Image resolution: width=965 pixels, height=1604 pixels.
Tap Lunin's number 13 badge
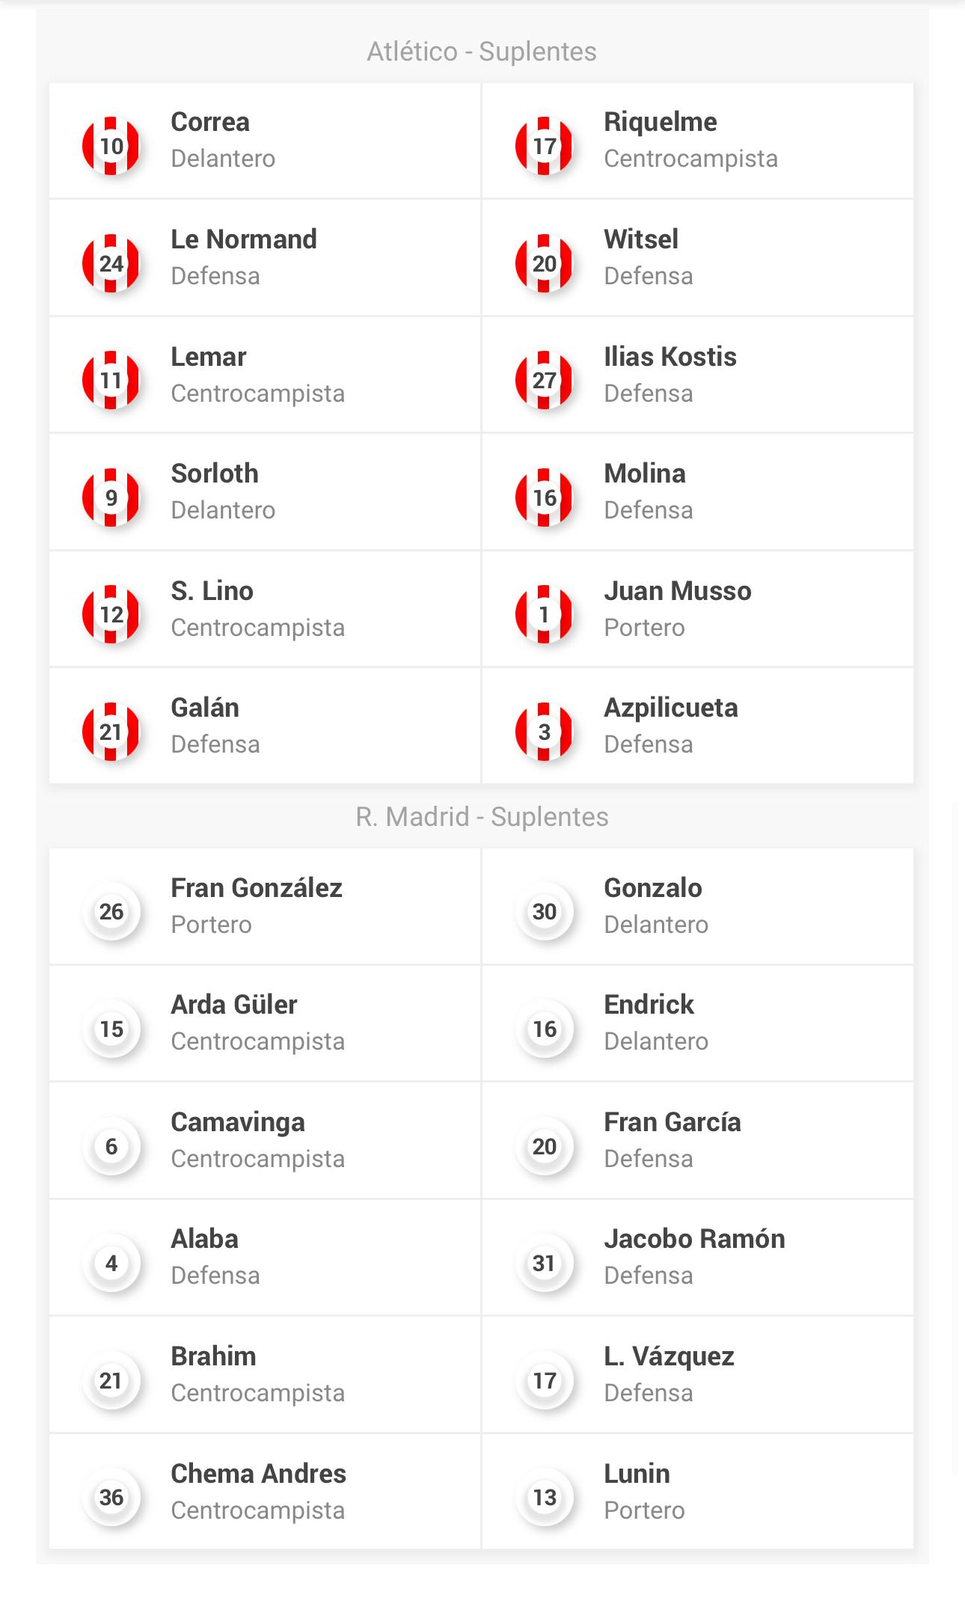point(545,1497)
